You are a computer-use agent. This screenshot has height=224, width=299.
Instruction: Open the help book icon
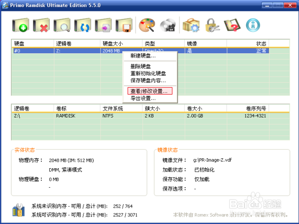point(232,25)
